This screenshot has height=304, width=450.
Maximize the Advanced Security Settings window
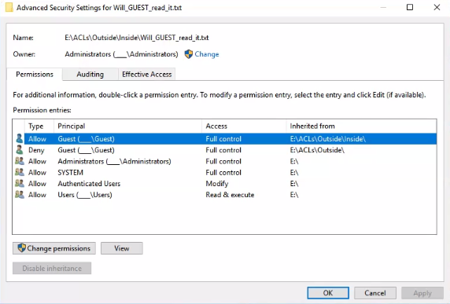pos(410,7)
